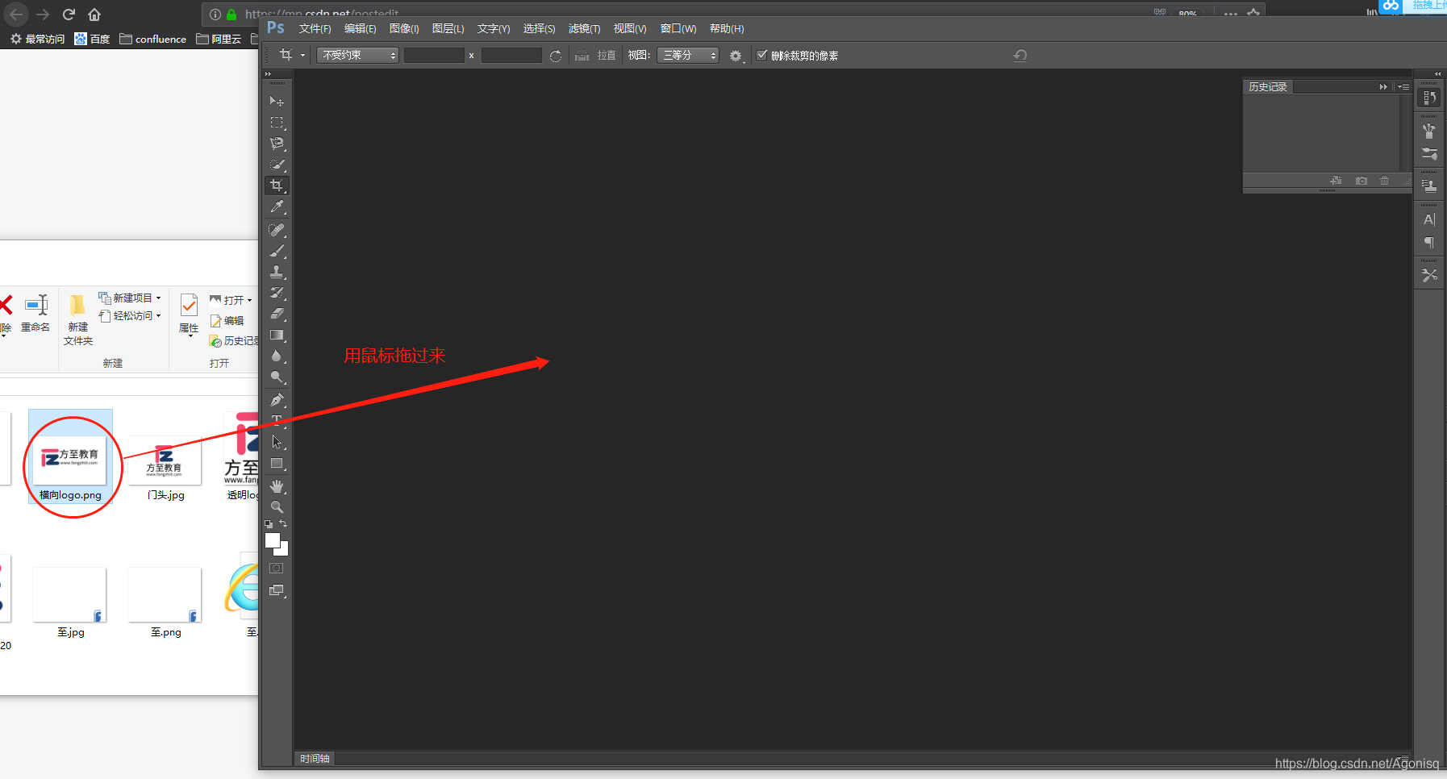Open the 窗口(W) menu
This screenshot has height=779, width=1447.
pyautogui.click(x=678, y=28)
